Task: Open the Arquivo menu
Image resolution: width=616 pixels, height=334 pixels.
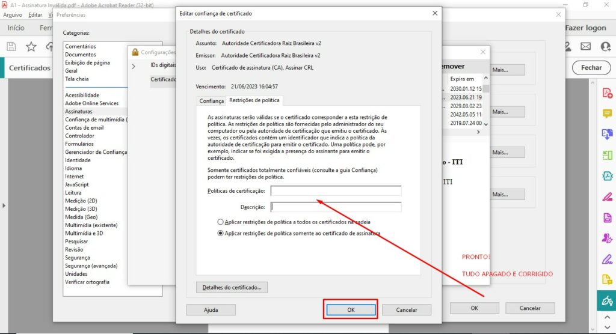Action: (x=13, y=15)
